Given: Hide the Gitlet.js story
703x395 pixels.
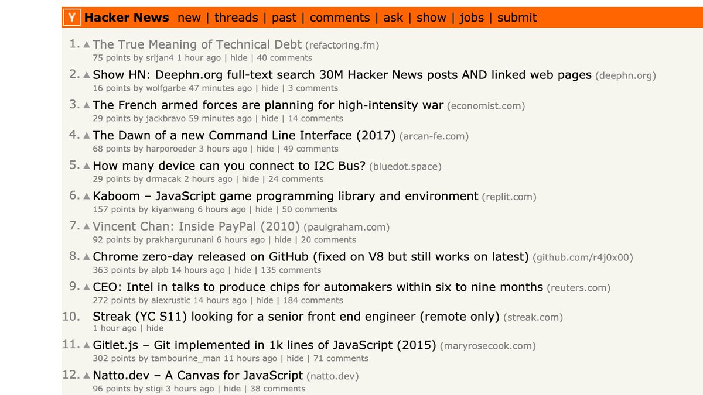Looking at the screenshot, I should (295, 359).
